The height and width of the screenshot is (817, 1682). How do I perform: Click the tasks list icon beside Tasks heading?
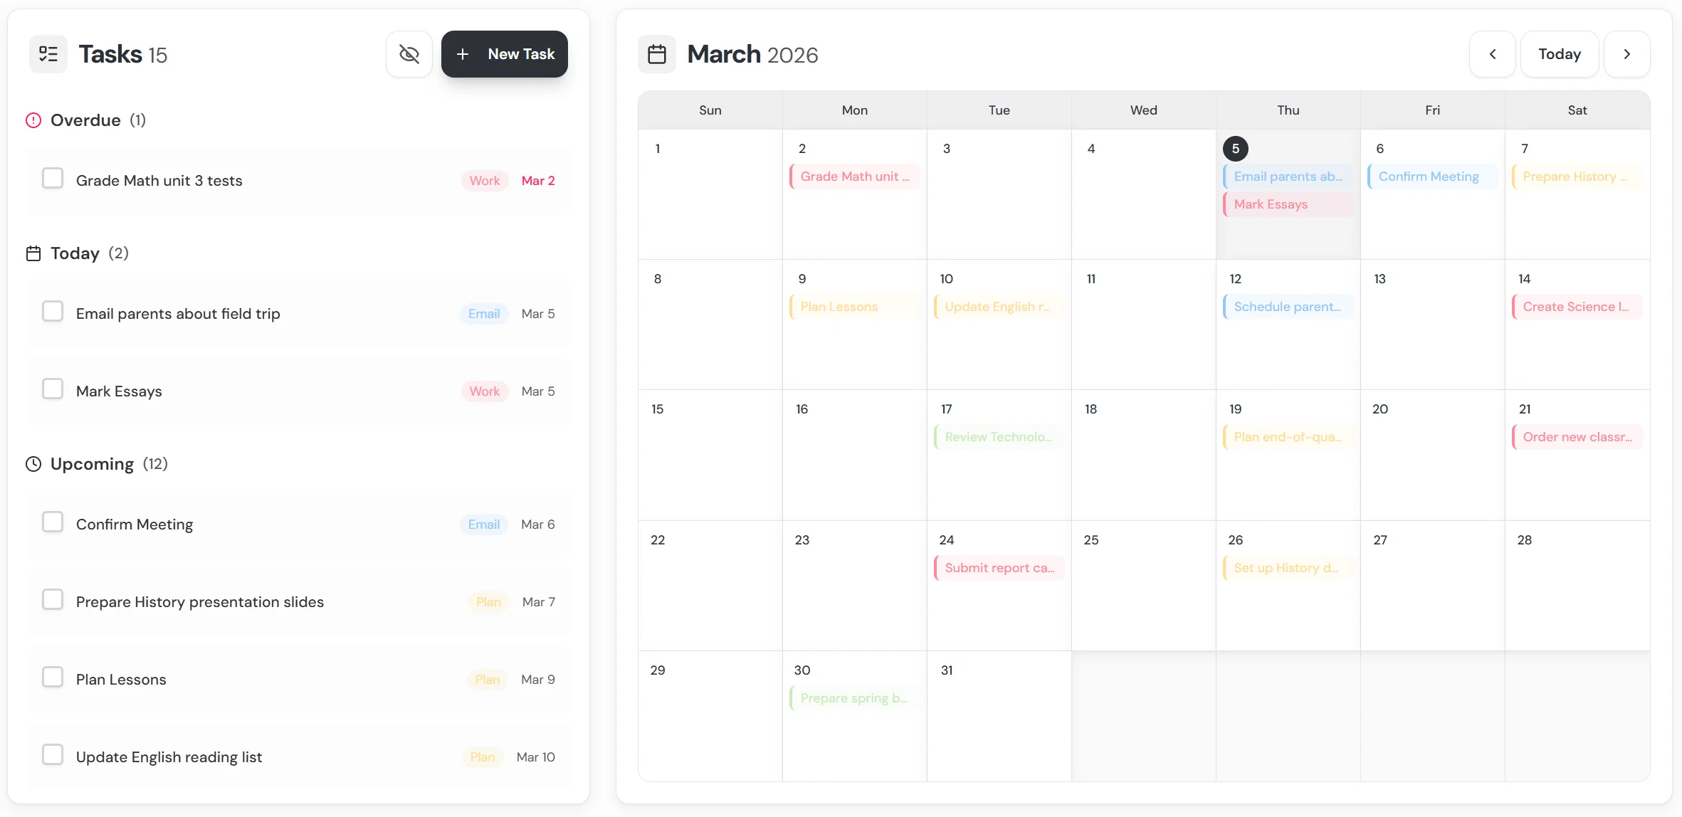click(48, 53)
